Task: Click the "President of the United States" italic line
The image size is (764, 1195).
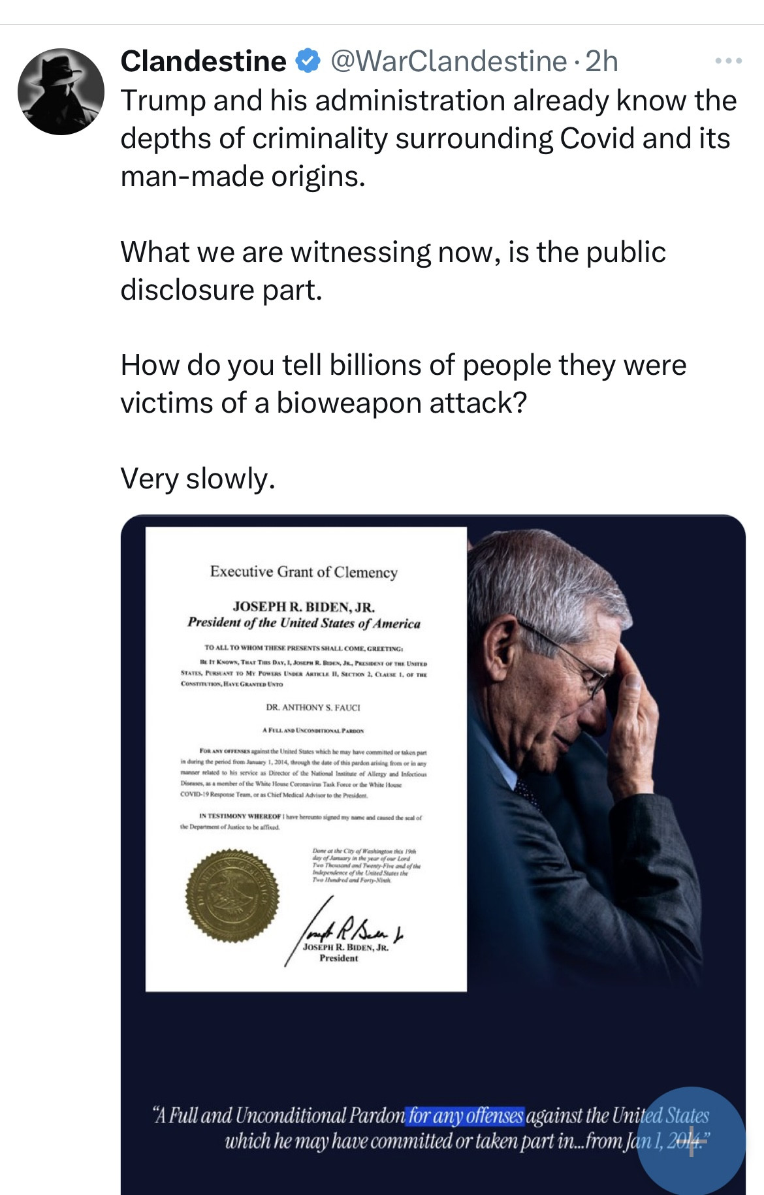Action: (x=304, y=623)
